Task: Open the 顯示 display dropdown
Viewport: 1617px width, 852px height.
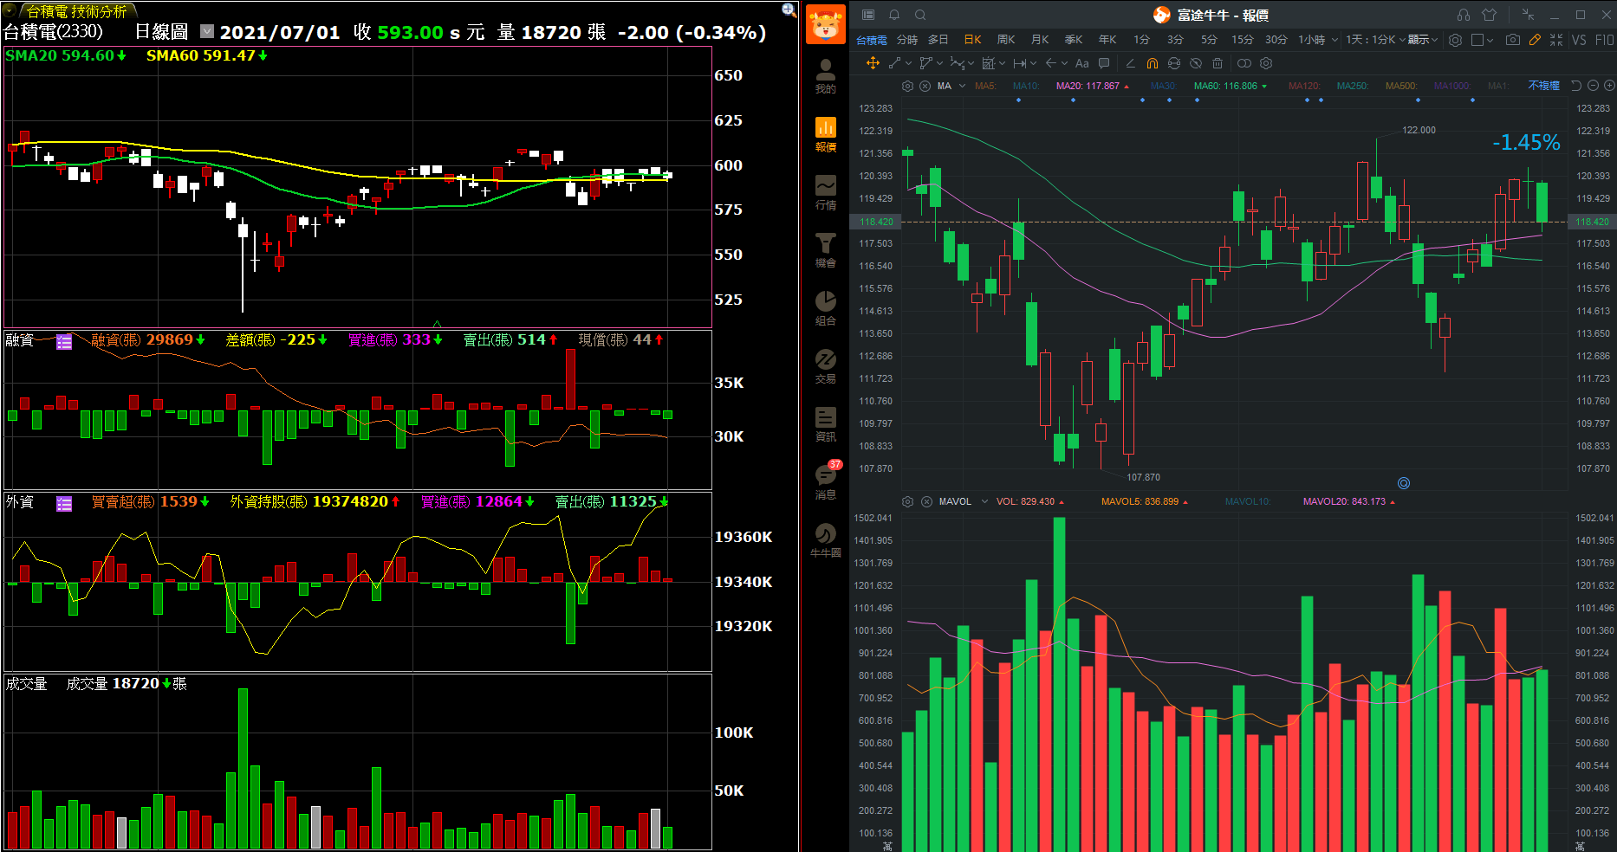Action: (1422, 40)
